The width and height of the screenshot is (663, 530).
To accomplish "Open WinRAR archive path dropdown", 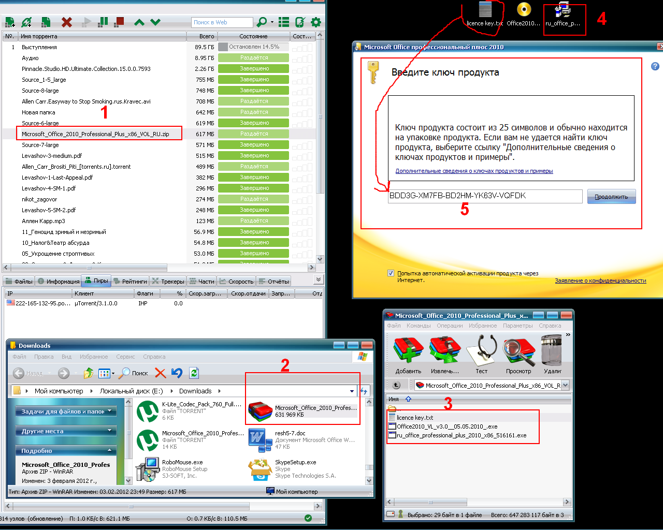I will pyautogui.click(x=565, y=385).
